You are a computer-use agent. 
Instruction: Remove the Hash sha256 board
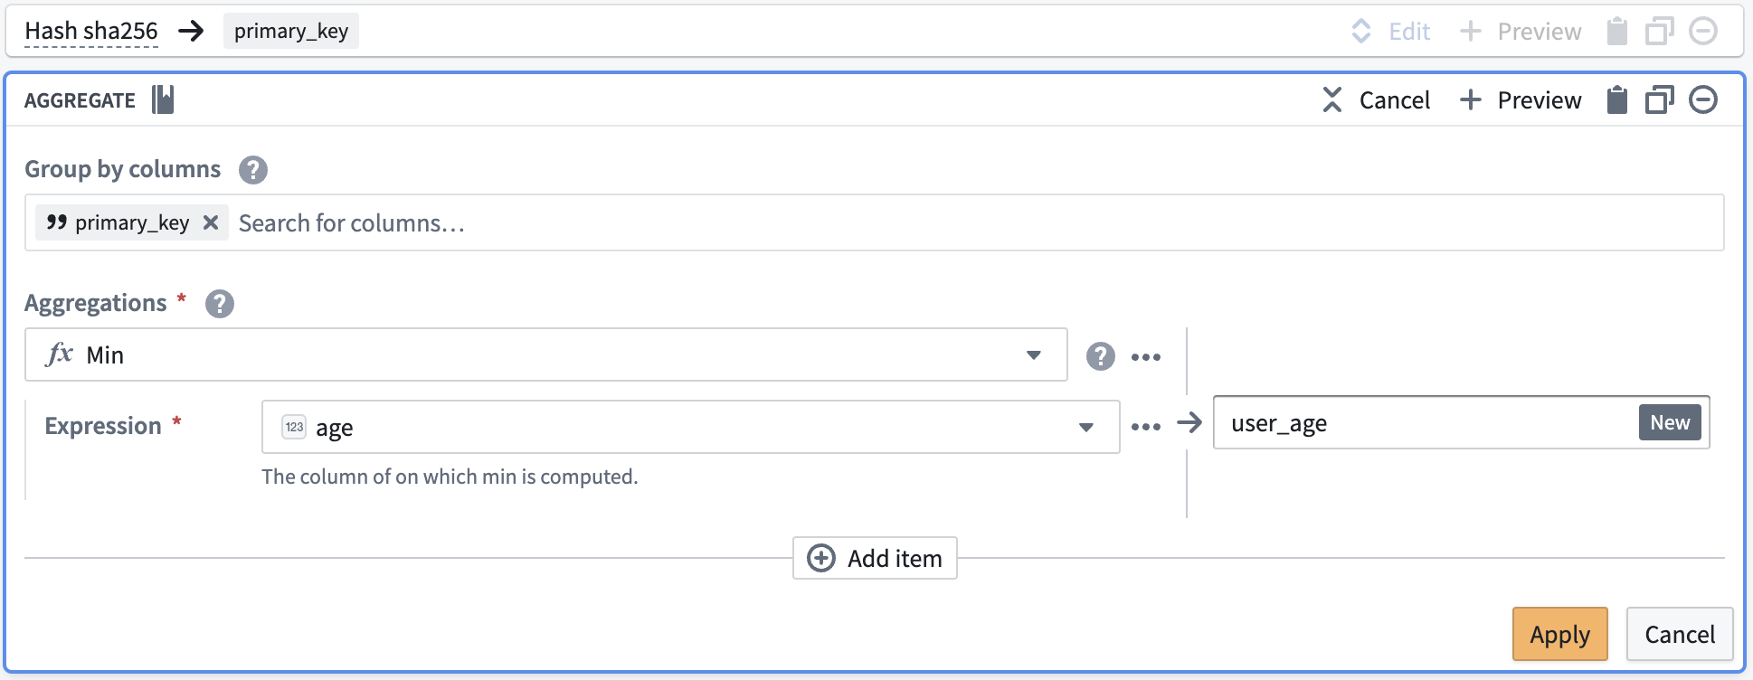point(1703,30)
